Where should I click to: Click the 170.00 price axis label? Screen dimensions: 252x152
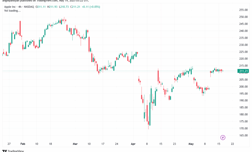[x=243, y=128]
